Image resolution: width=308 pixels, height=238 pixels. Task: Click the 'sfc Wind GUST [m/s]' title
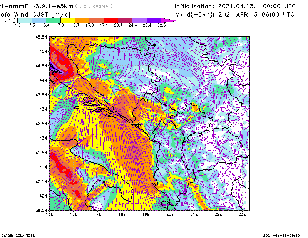pyautogui.click(x=35, y=15)
